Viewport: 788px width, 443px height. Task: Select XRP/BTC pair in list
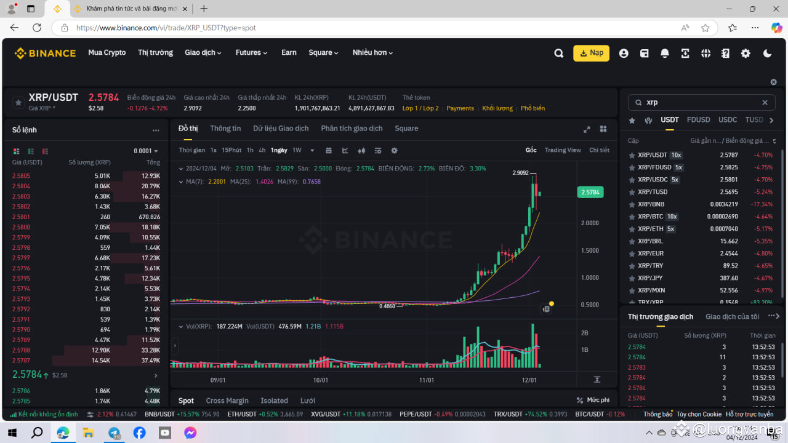pyautogui.click(x=701, y=217)
